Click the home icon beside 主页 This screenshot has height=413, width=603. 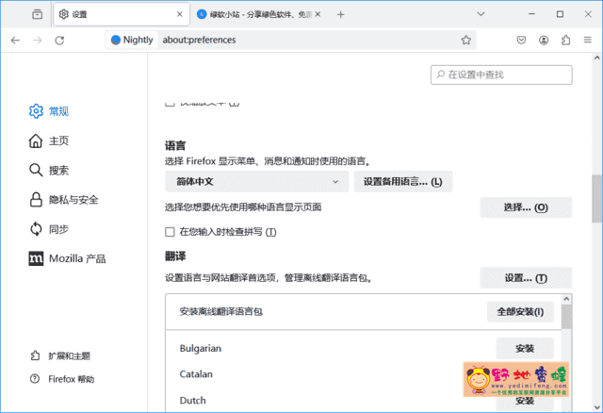(x=36, y=140)
